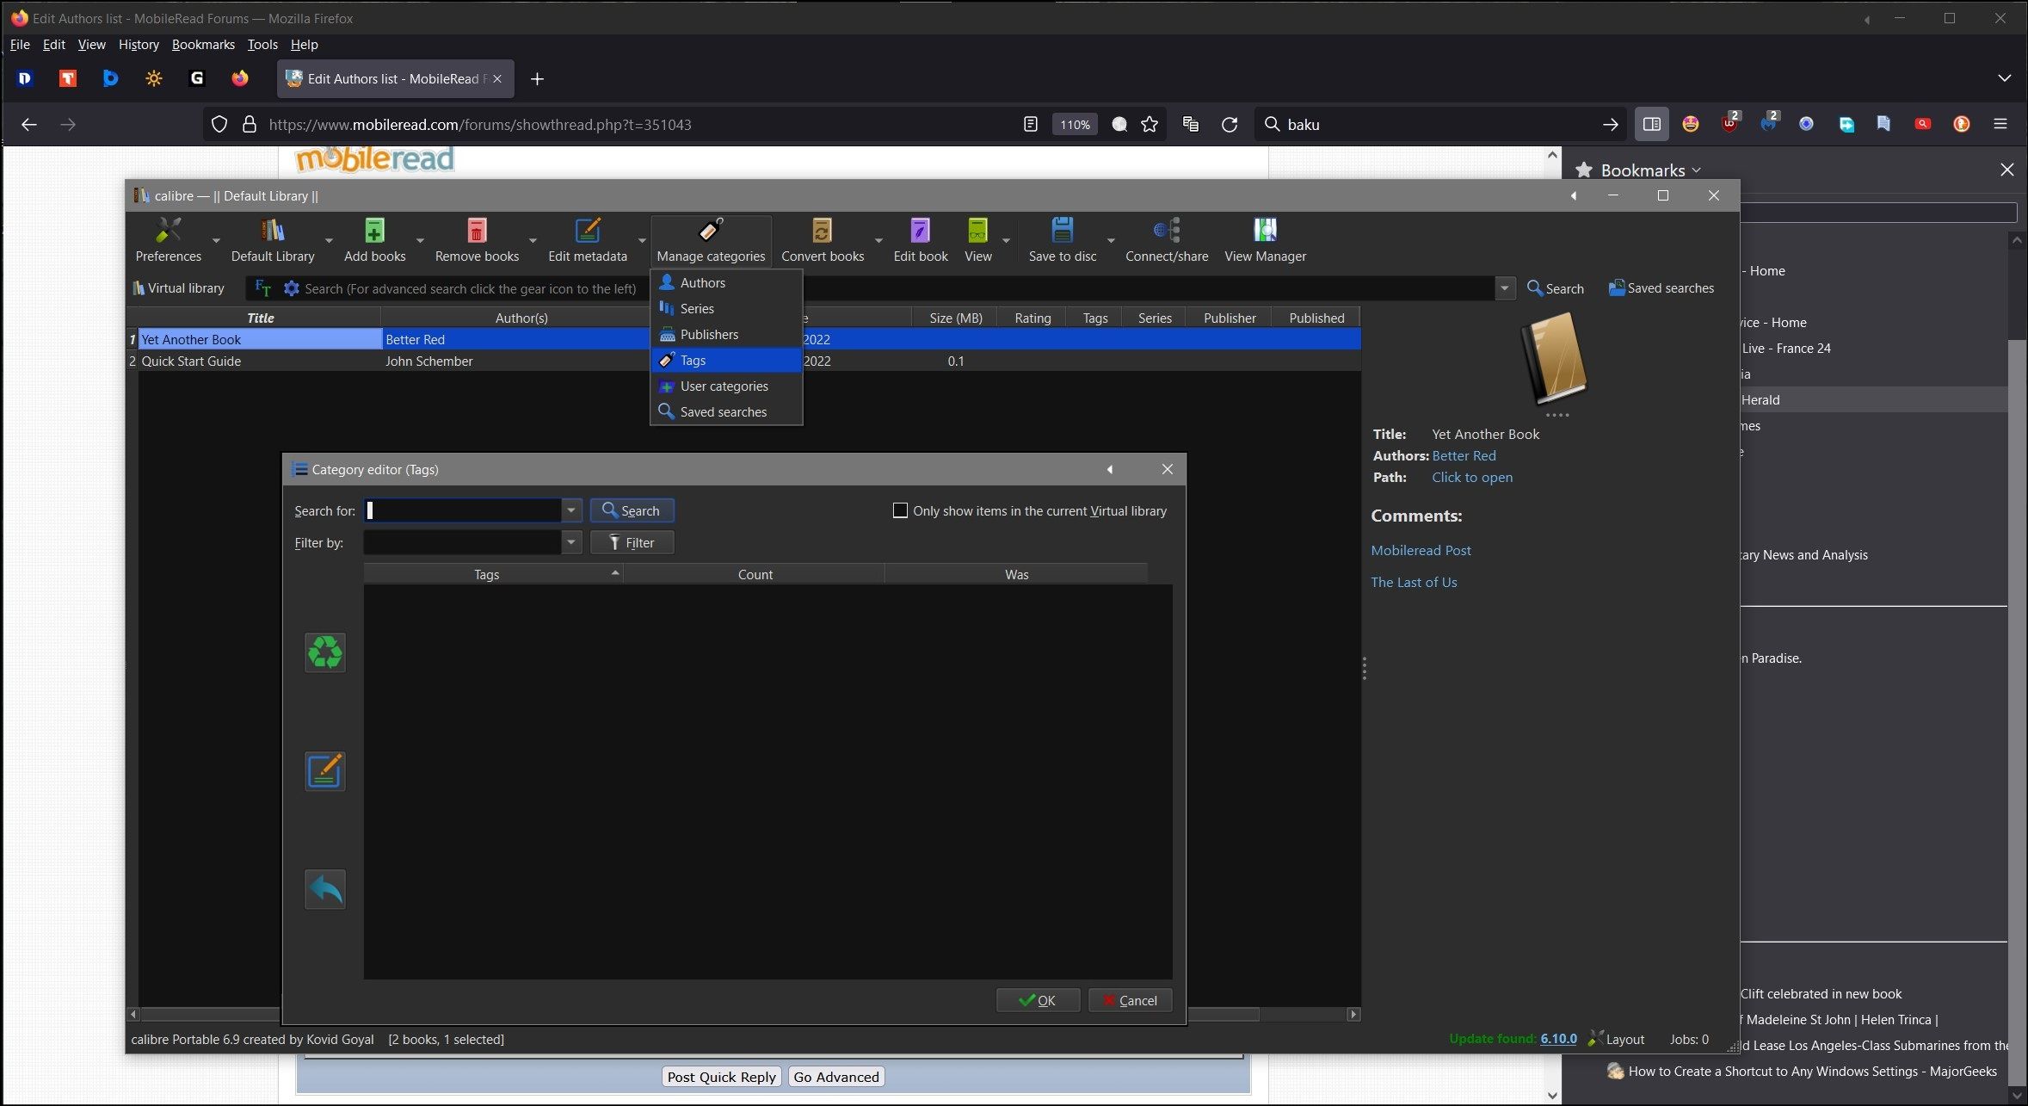This screenshot has width=2028, height=1106.
Task: Click the Add books icon
Action: tap(374, 232)
